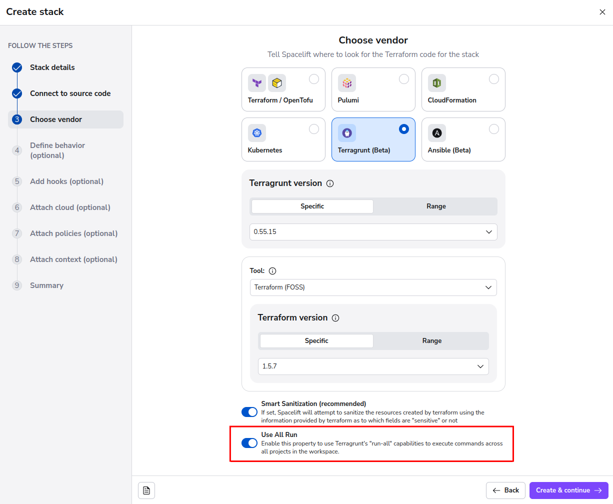Open the Terragrunt version 0.55.15 dropdown

click(x=373, y=232)
